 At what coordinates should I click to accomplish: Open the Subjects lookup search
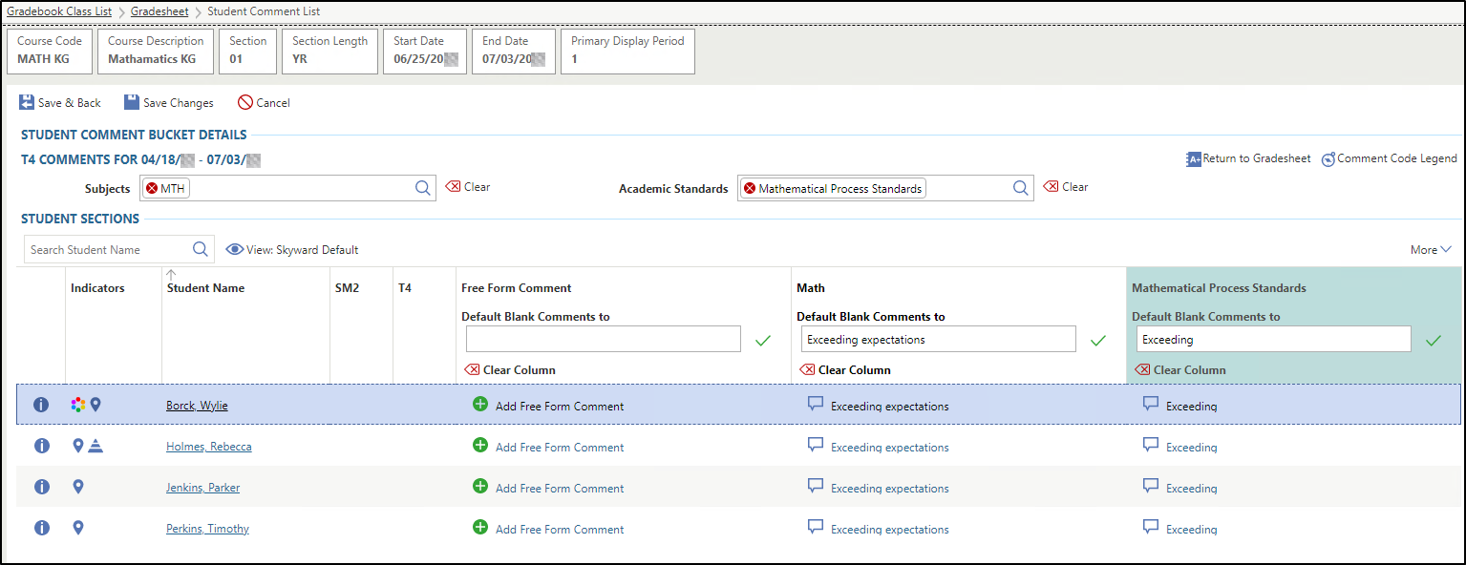pos(423,188)
